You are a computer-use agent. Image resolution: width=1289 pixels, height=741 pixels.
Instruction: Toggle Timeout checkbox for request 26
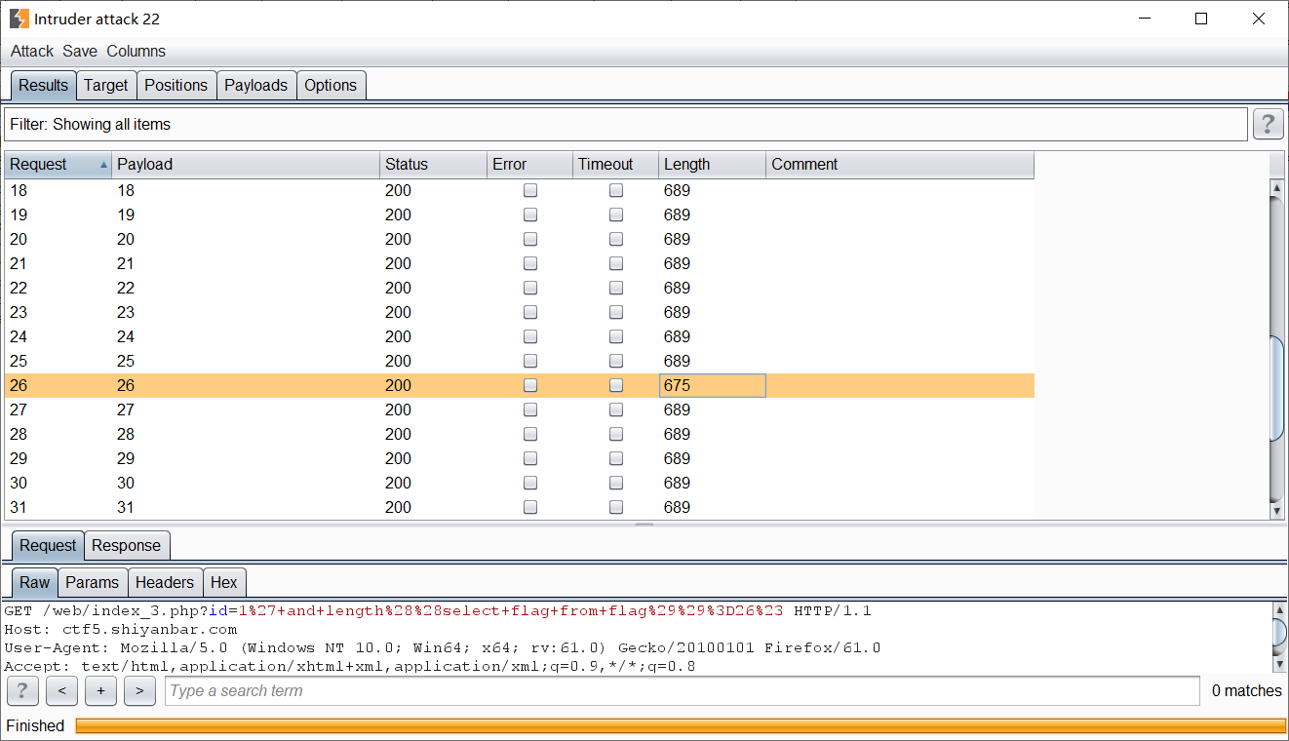coord(616,386)
